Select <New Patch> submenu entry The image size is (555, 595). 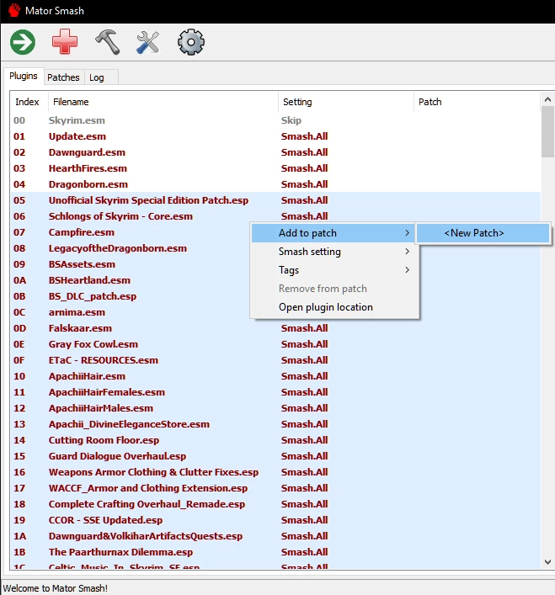(x=483, y=233)
